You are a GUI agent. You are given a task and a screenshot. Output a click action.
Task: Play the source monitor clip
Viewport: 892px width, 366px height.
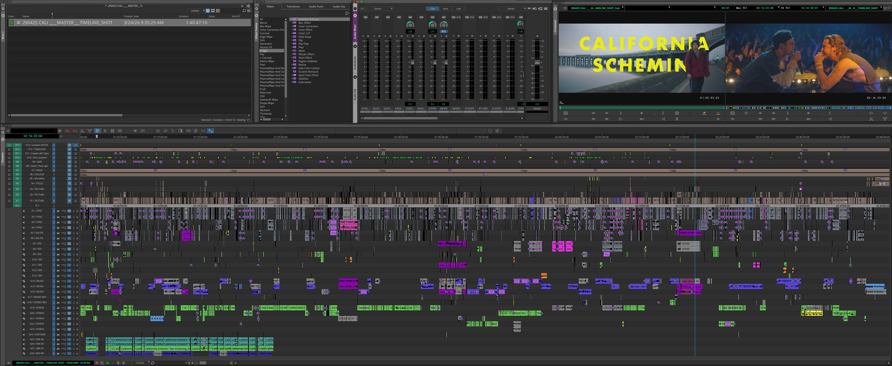click(642, 113)
